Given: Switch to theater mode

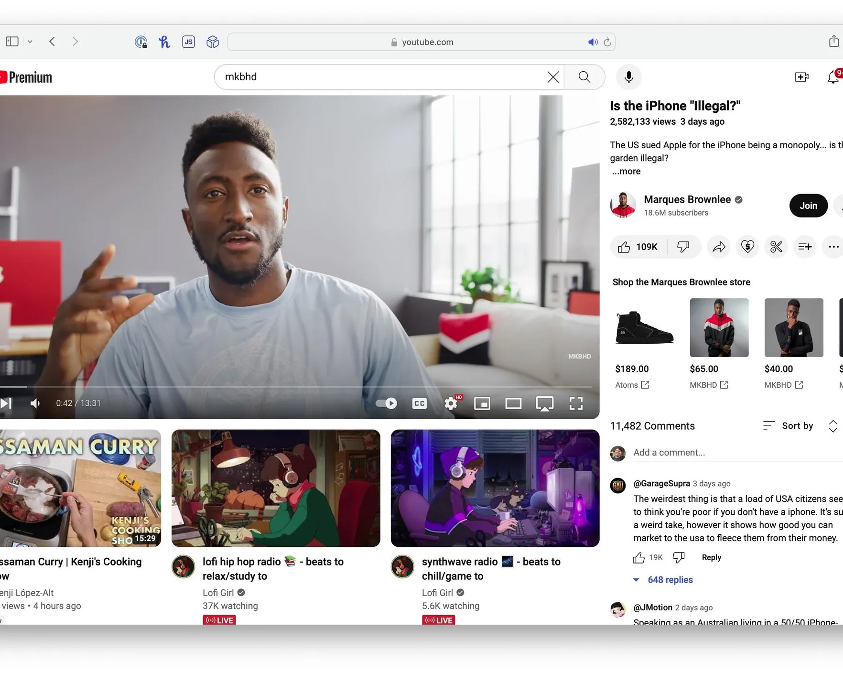Looking at the screenshot, I should [513, 403].
